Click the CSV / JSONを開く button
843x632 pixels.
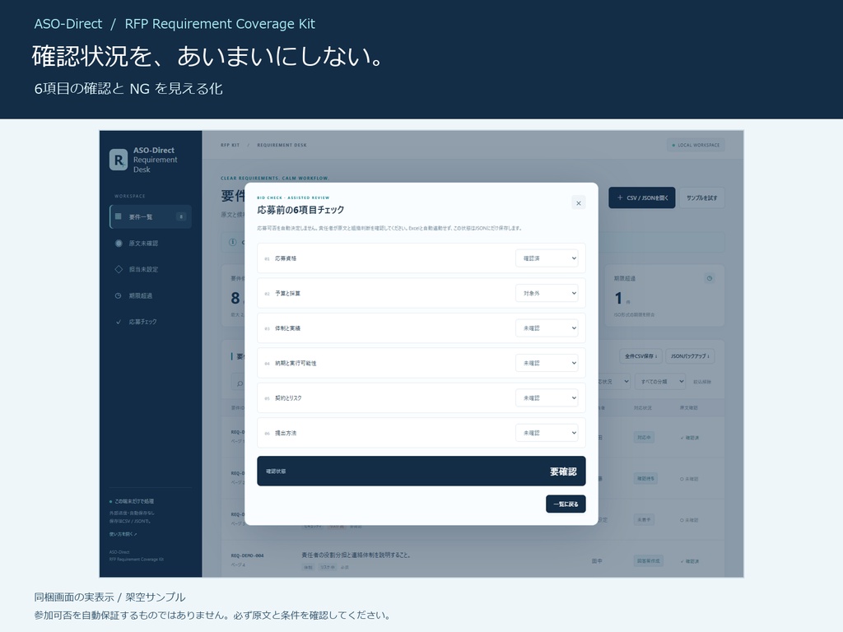[x=641, y=197]
